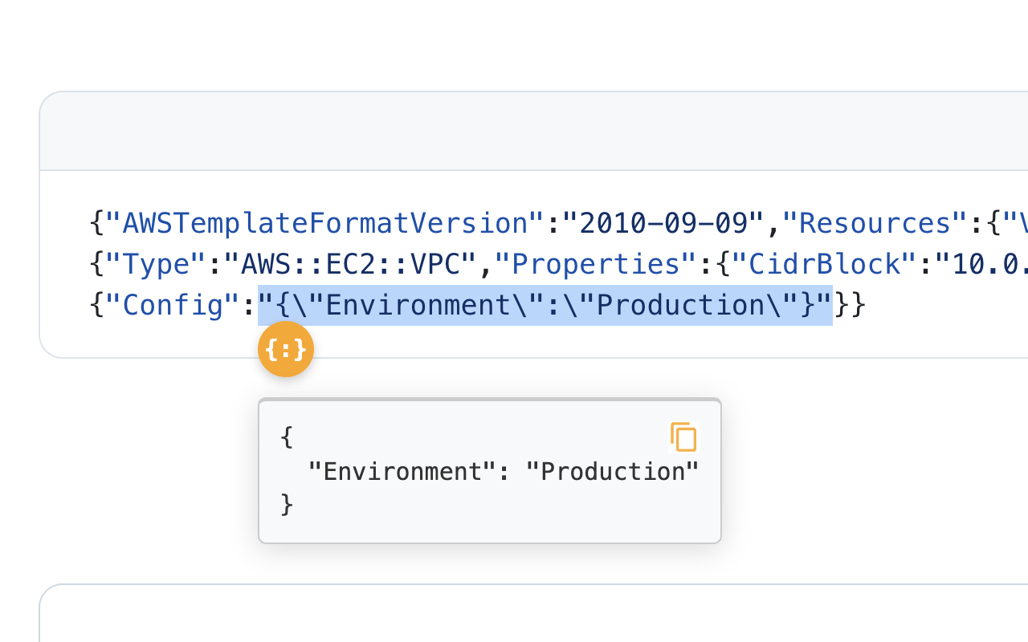Image resolution: width=1028 pixels, height=642 pixels.
Task: Click the "Type" key in code
Action: tap(157, 264)
